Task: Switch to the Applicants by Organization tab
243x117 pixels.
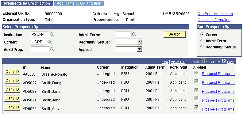Action: [x=79, y=3]
